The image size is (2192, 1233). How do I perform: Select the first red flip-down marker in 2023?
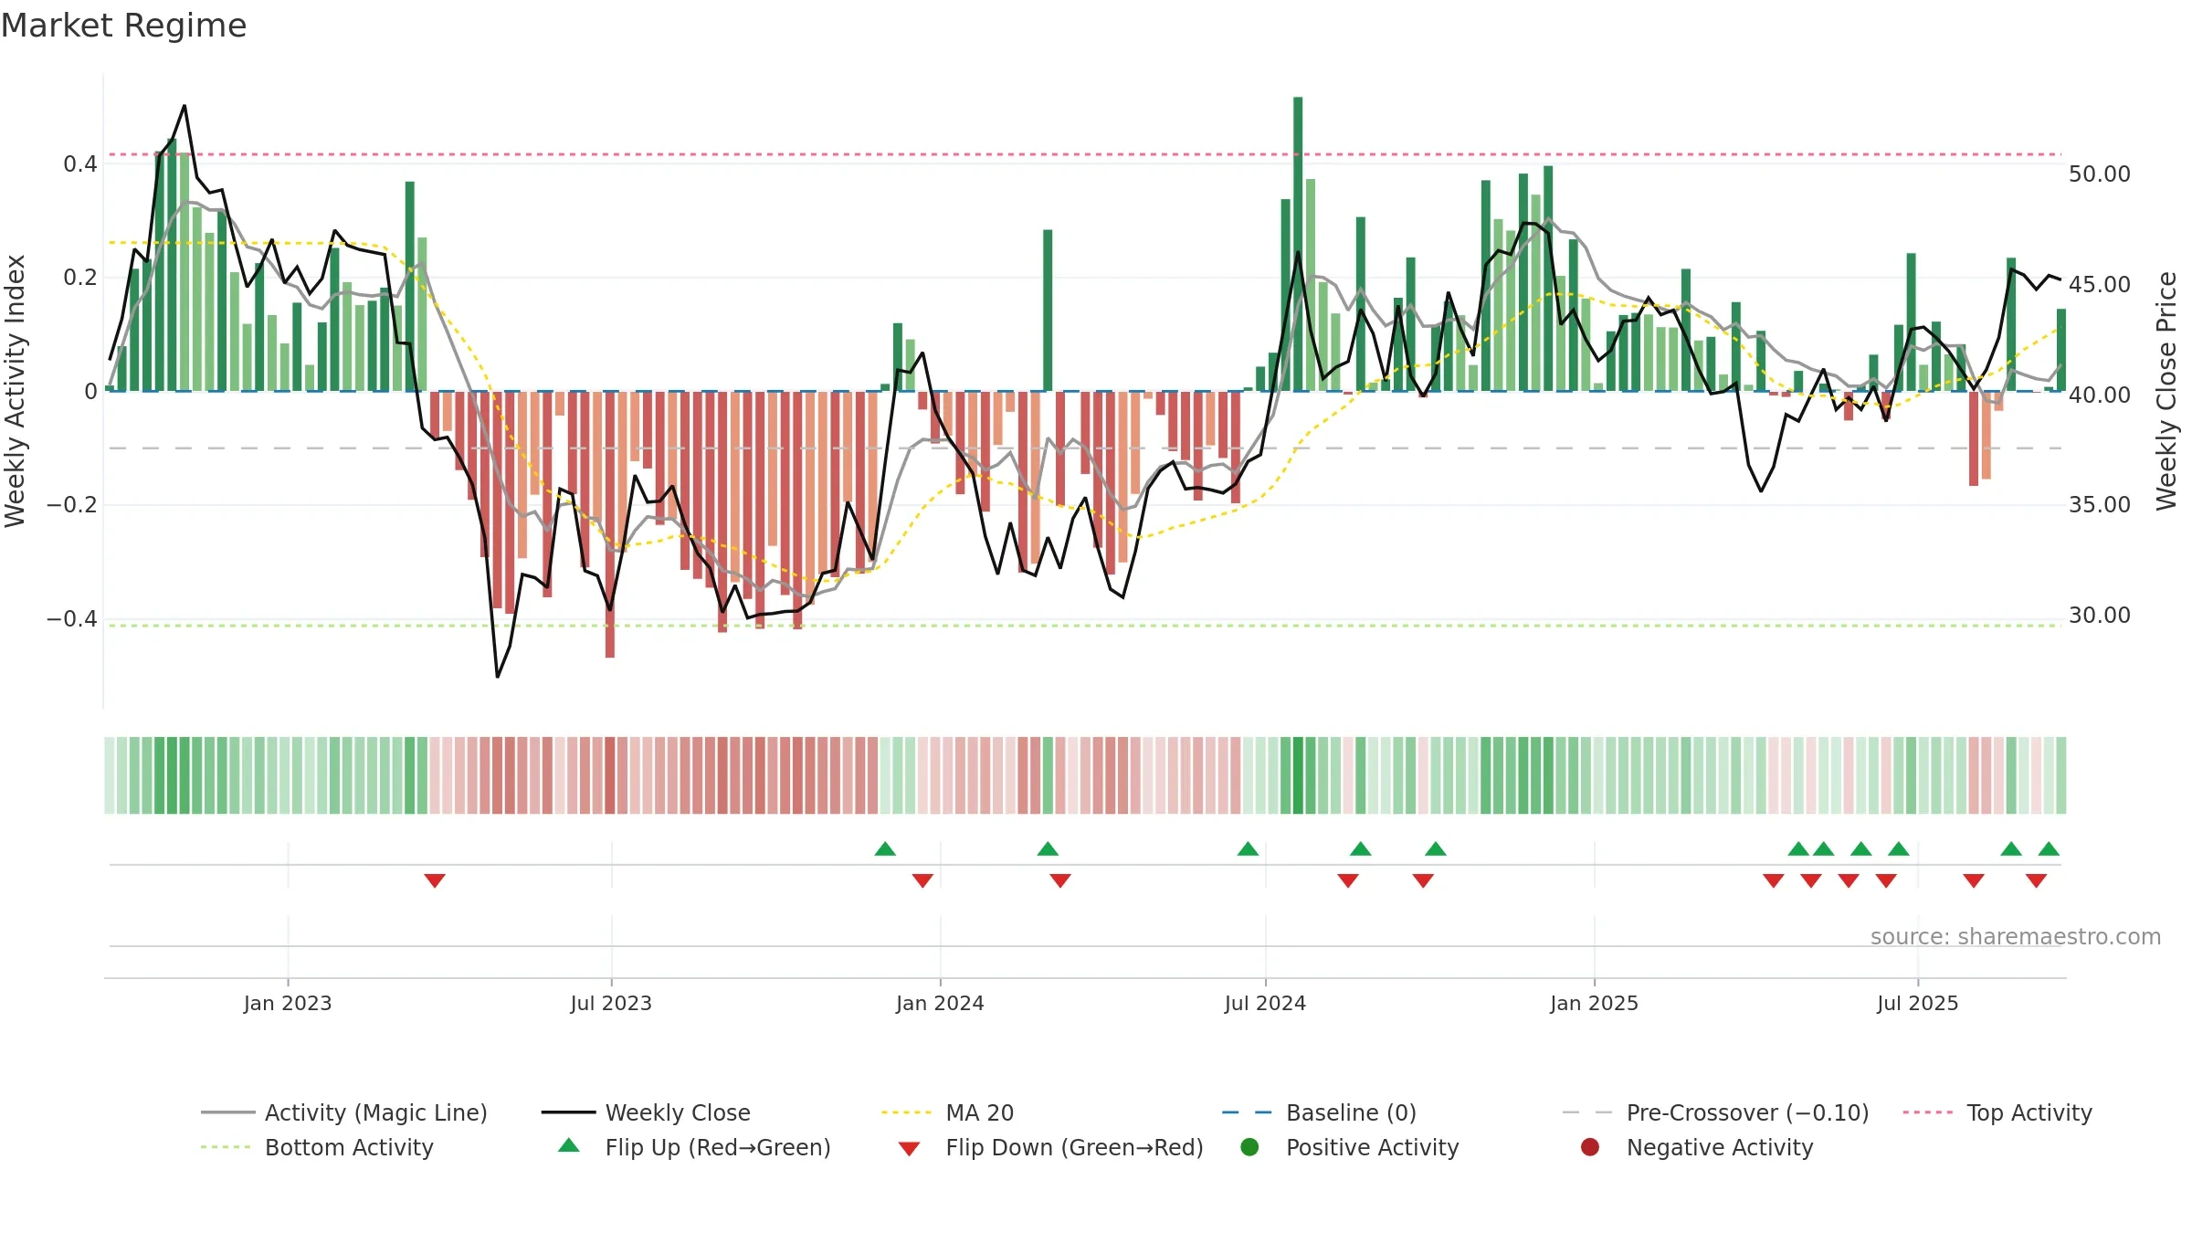click(435, 880)
